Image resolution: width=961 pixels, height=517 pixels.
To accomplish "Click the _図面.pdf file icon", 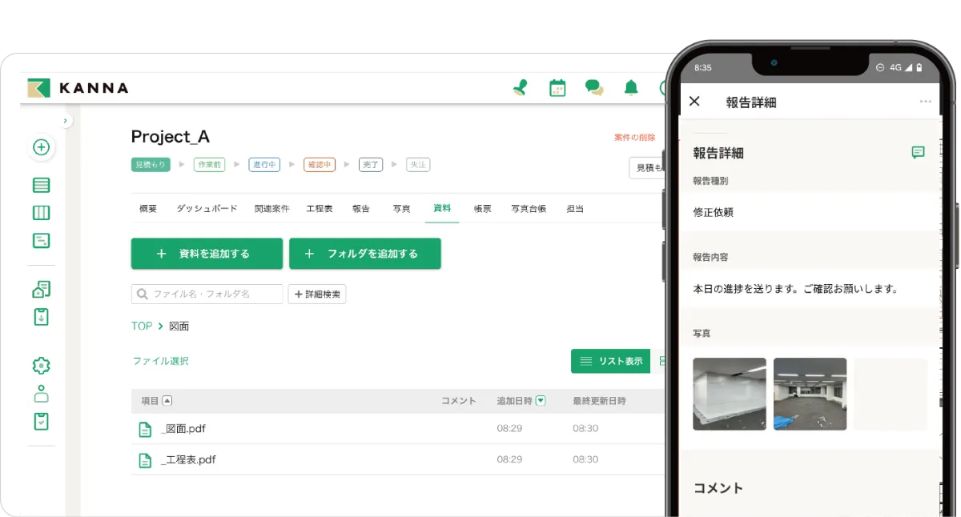I will (x=145, y=429).
